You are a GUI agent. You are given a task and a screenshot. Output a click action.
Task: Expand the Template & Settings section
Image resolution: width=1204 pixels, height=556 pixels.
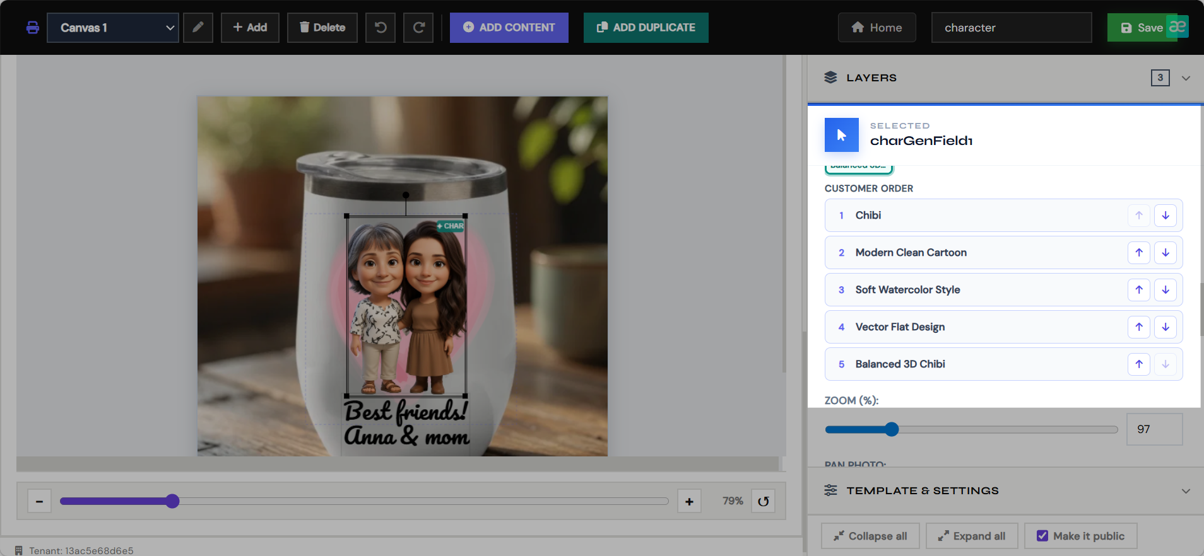(1186, 491)
